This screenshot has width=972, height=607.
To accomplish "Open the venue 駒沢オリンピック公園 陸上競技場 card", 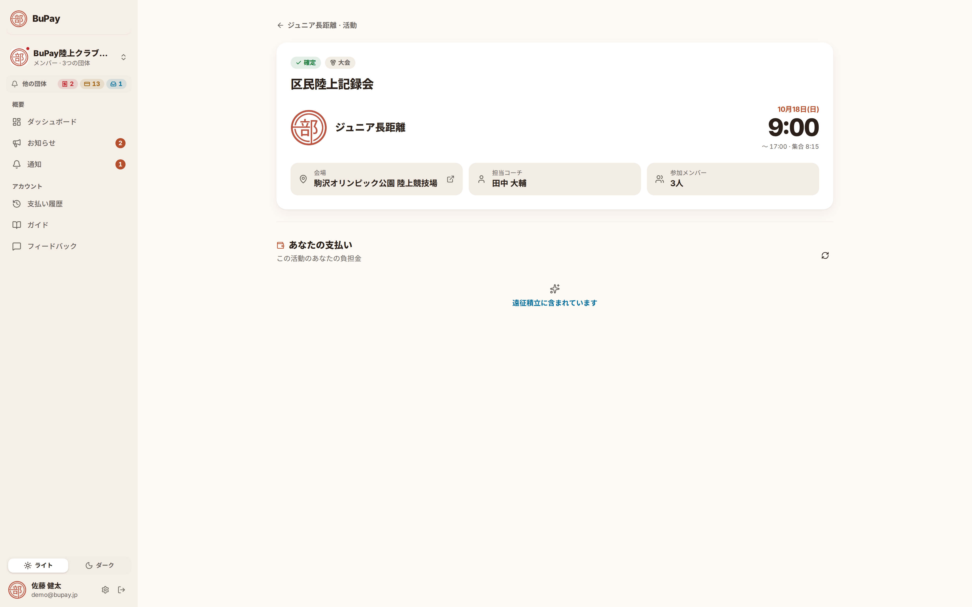I will coord(376,179).
